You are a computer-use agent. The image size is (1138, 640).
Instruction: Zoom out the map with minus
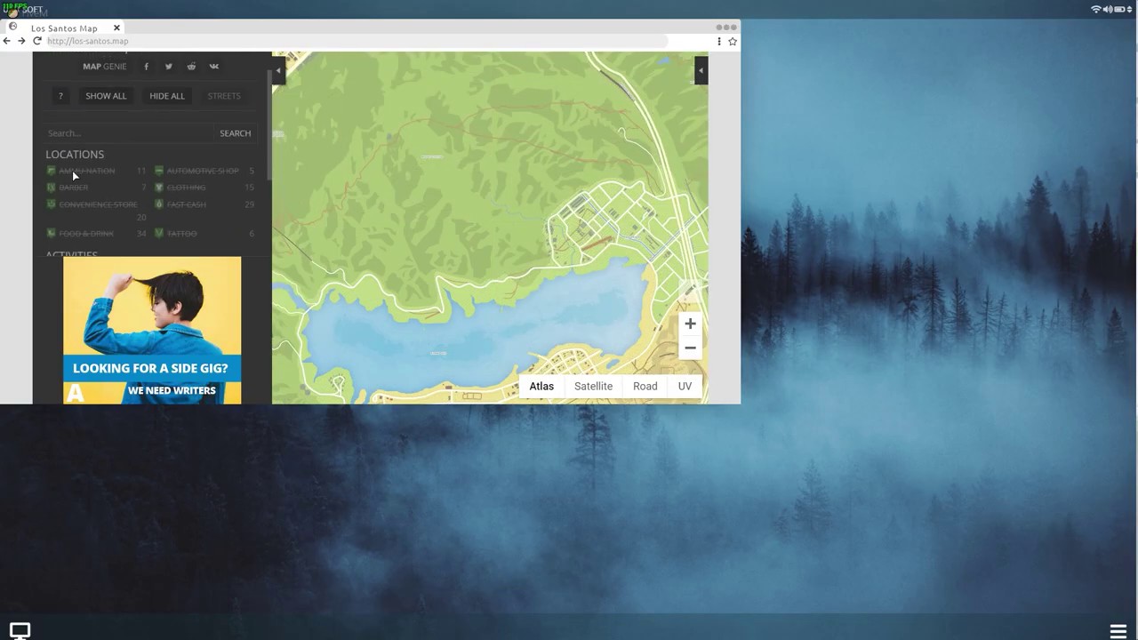(x=690, y=348)
